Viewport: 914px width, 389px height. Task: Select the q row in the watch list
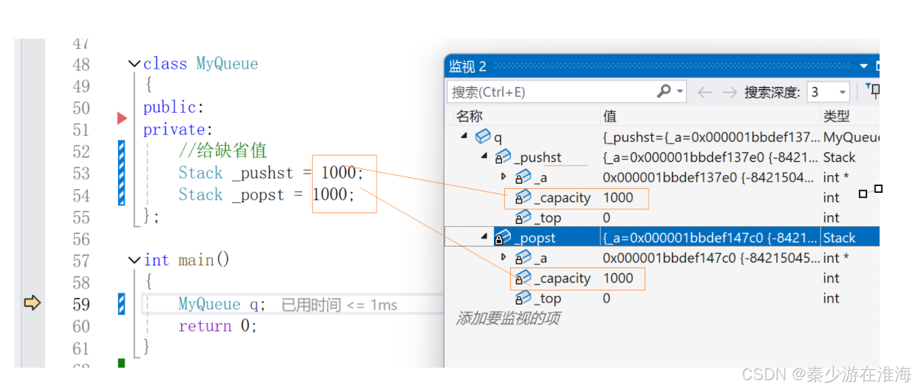(662, 137)
